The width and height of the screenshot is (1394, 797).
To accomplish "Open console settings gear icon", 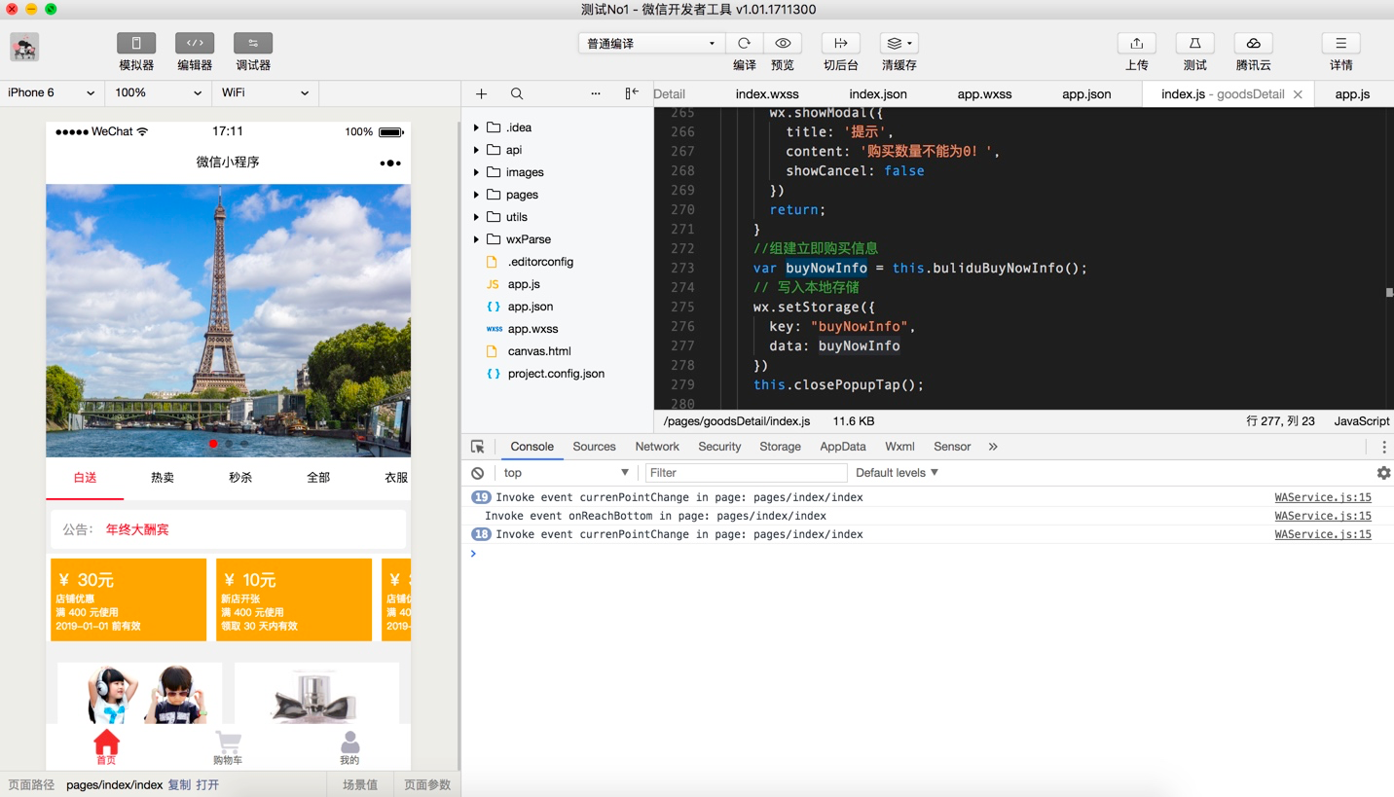I will [1383, 473].
